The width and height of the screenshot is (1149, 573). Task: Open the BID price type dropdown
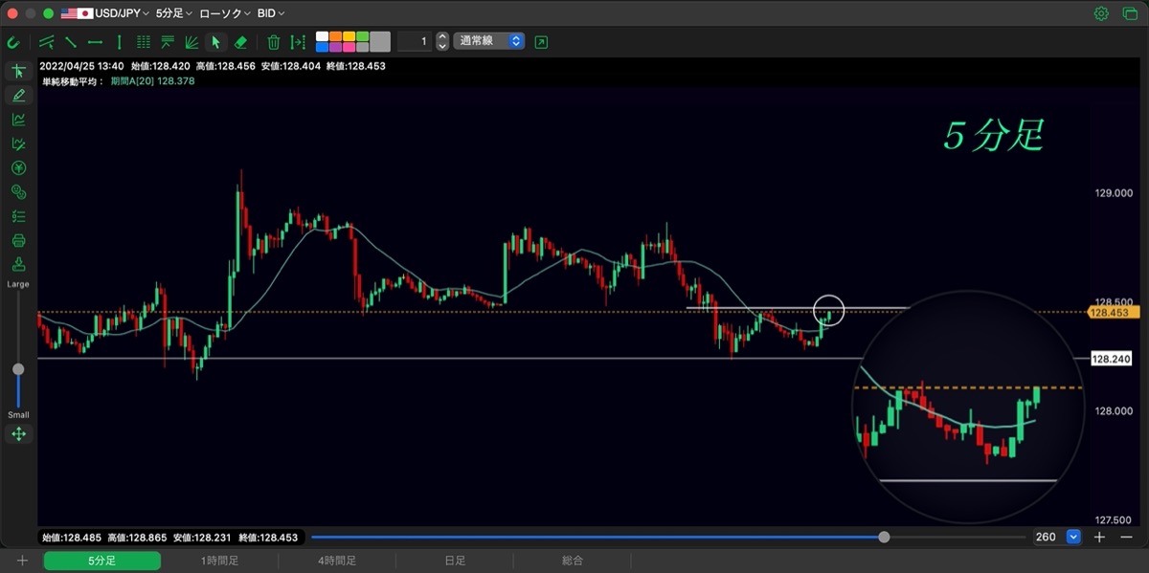[x=271, y=13]
